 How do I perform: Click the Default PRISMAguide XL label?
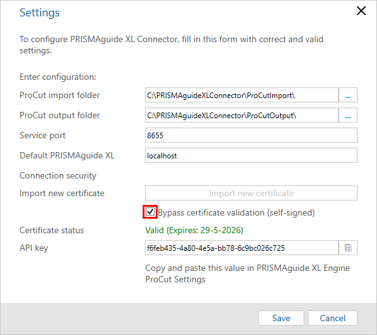(x=67, y=156)
